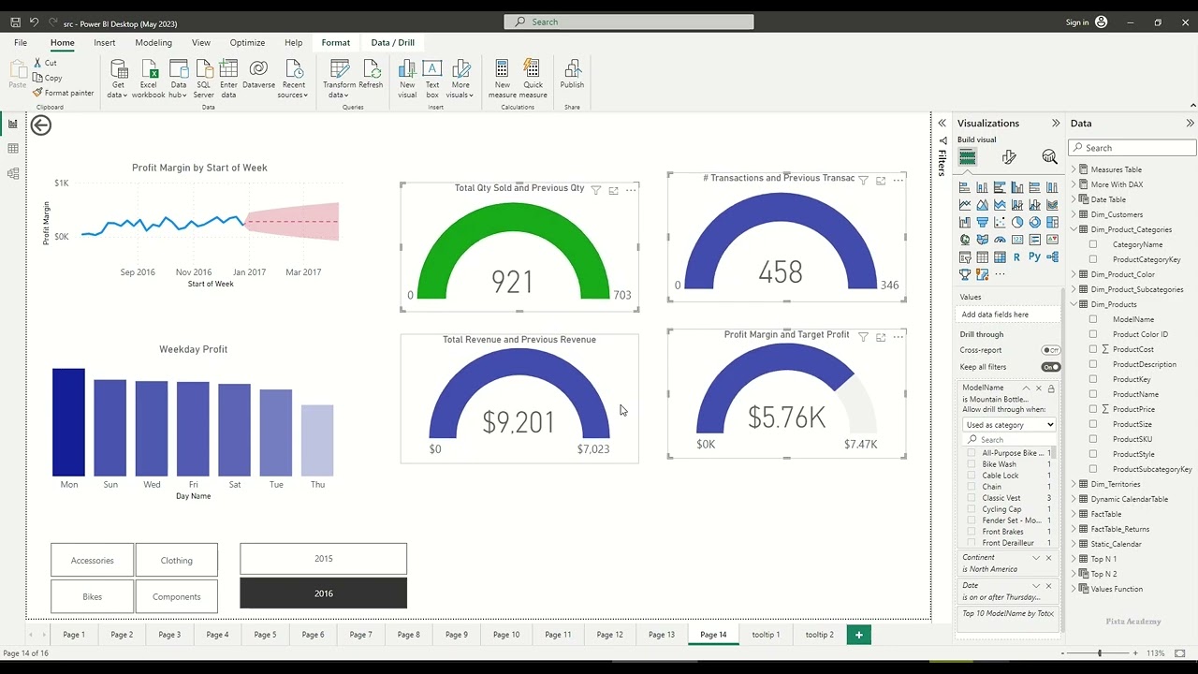Viewport: 1198px width, 674px height.
Task: Open the Insert ribbon tab
Action: (x=105, y=43)
